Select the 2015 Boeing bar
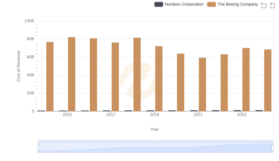Viewport: 279px width, 161px height. [72, 74]
